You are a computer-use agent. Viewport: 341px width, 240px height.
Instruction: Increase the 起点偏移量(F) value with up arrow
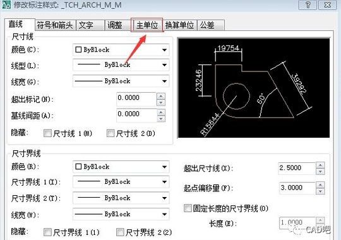pos(320,185)
